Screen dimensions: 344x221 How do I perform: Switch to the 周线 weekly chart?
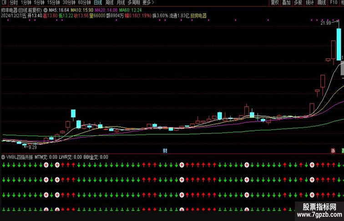[109, 3]
